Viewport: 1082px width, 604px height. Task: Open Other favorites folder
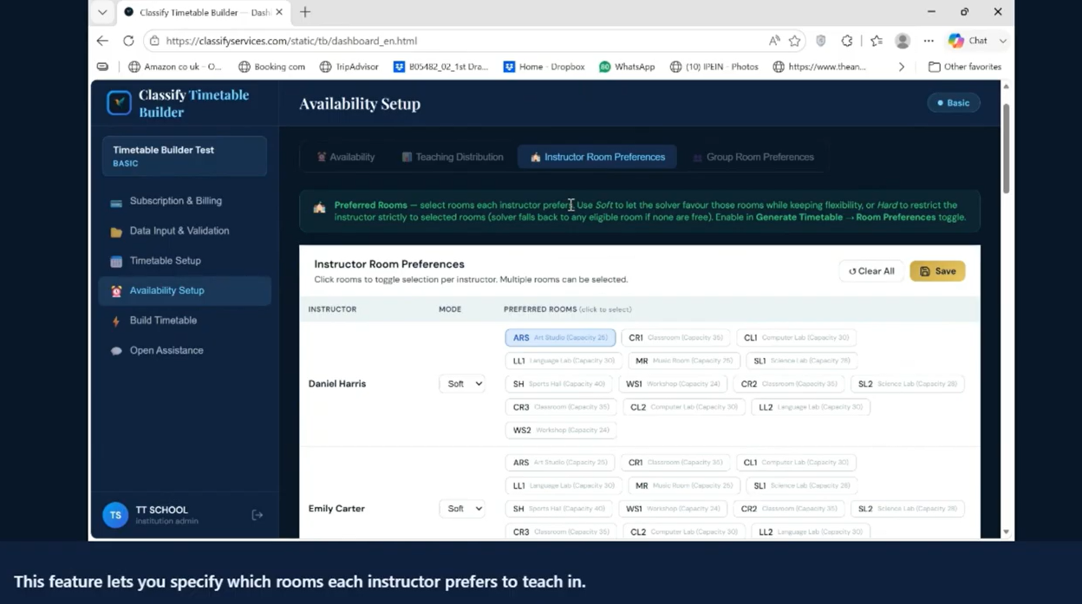[965, 67]
